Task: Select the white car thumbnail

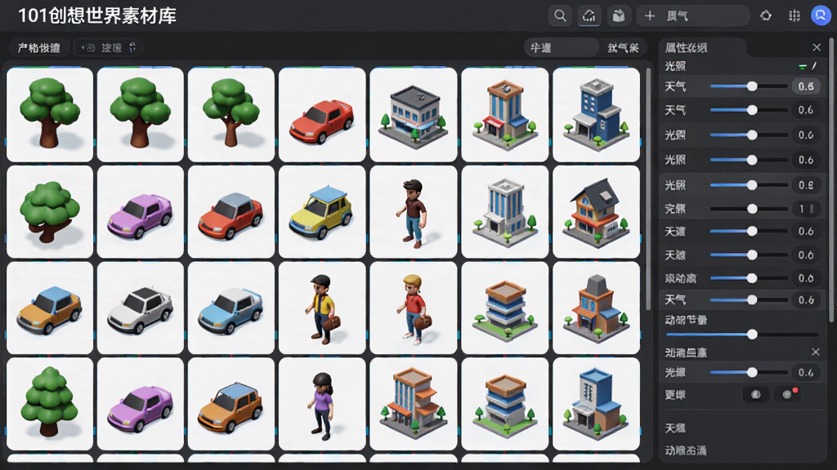Action: pos(141,308)
